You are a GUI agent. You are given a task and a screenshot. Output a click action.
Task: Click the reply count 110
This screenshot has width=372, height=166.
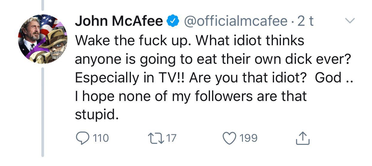[x=101, y=138]
